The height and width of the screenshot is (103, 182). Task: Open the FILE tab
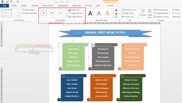[5, 6]
